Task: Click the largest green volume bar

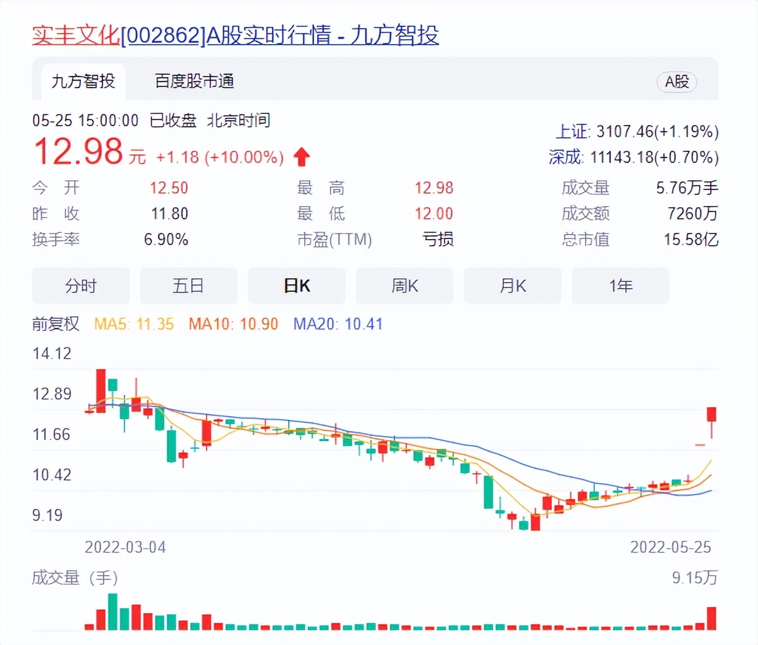Action: (x=112, y=613)
